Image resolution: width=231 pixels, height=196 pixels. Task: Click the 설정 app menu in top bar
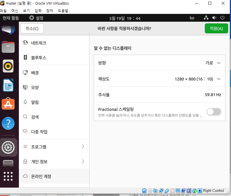(36, 18)
